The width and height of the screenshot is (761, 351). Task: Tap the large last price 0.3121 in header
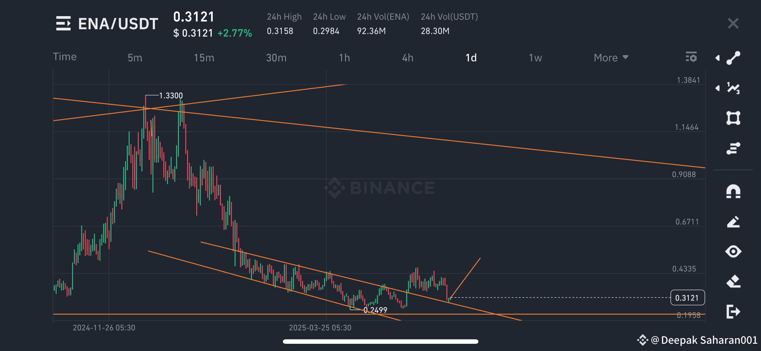(x=194, y=17)
